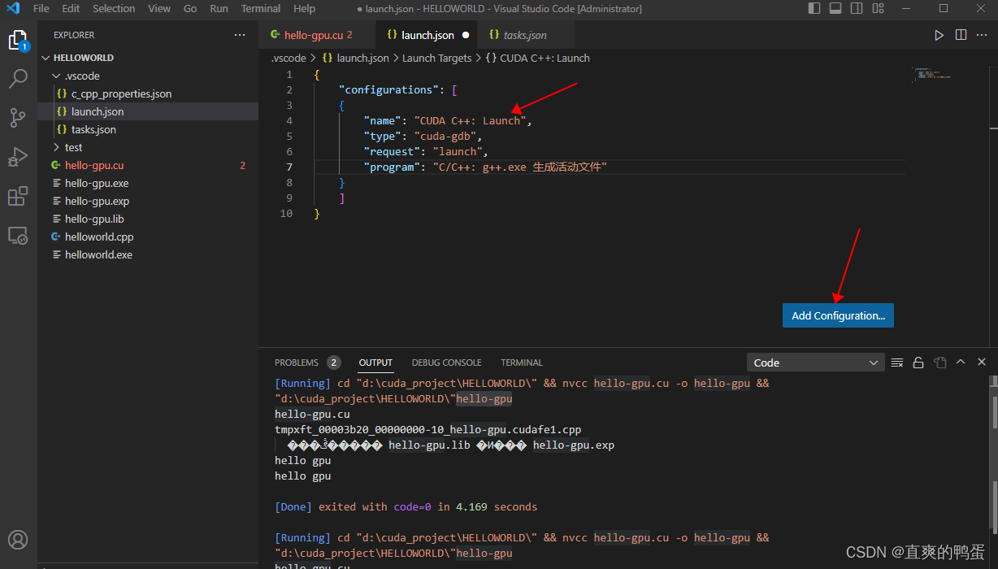
Task: Open the Explorer view in activity bar
Action: pos(18,40)
